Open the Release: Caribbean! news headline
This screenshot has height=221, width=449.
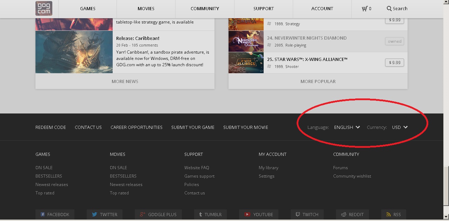tap(138, 38)
